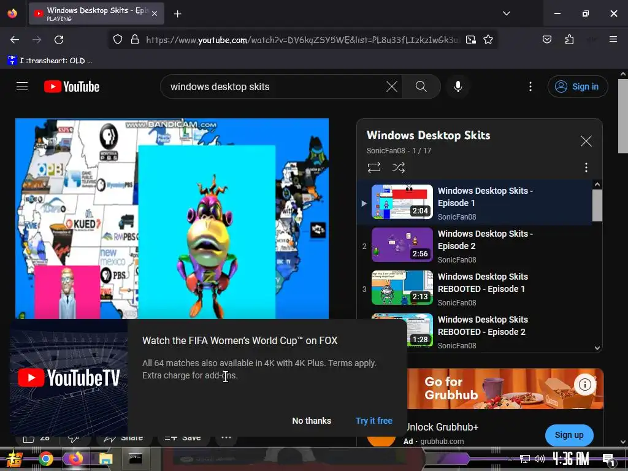Clear the search box text
This screenshot has width=628, height=471.
391,86
